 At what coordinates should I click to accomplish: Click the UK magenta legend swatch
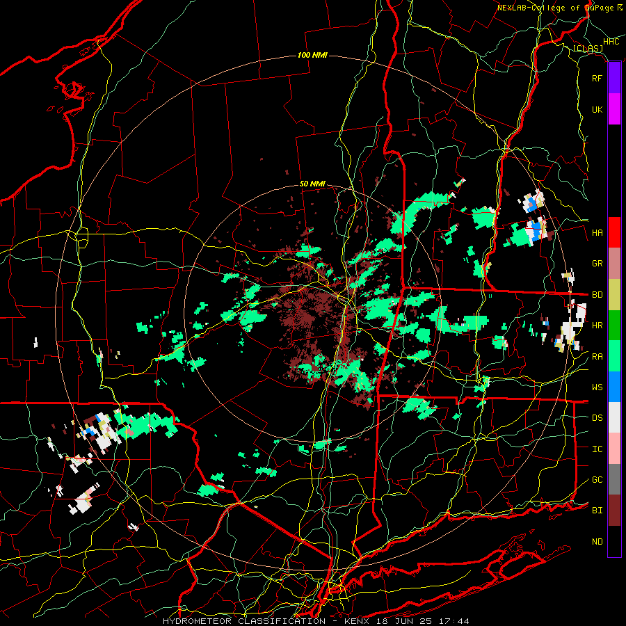point(614,109)
